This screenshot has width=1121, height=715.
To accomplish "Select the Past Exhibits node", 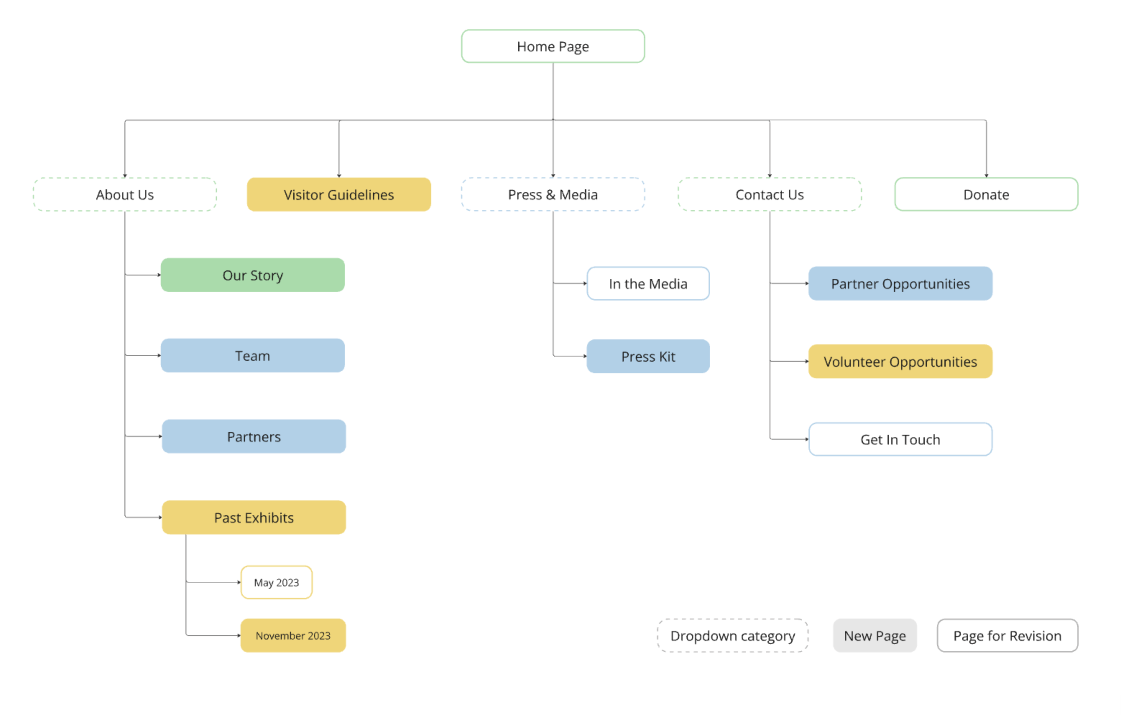I will click(254, 517).
